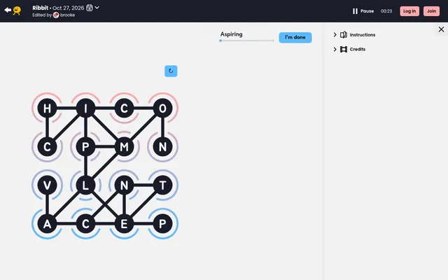Click the back arrow icon
The image size is (448, 280).
click(8, 10)
